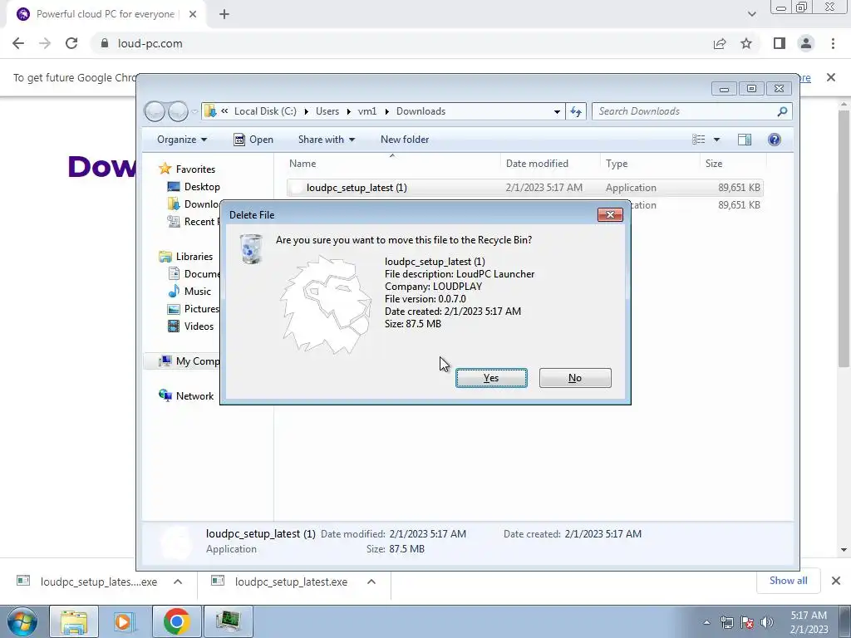This screenshot has width=851, height=638.
Task: Close the Chrome downloads bar
Action: click(836, 581)
